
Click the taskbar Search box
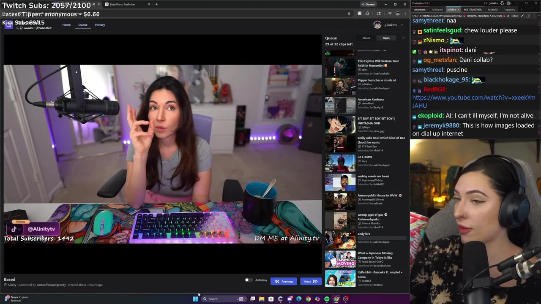[223, 299]
